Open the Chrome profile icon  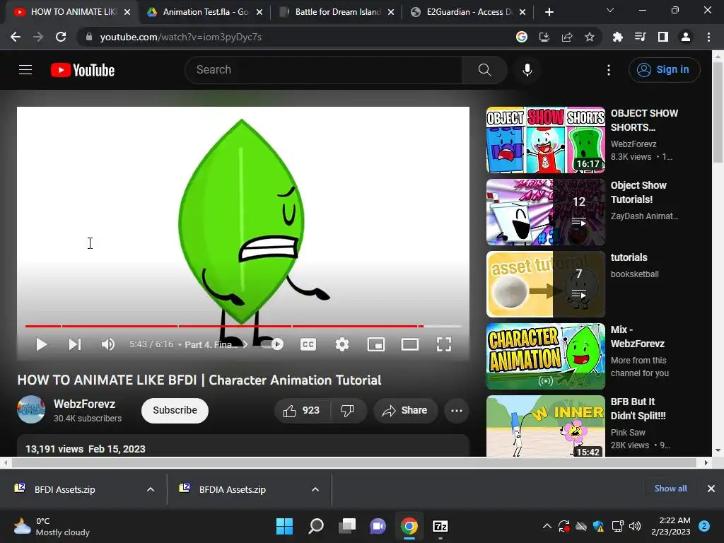tap(686, 37)
